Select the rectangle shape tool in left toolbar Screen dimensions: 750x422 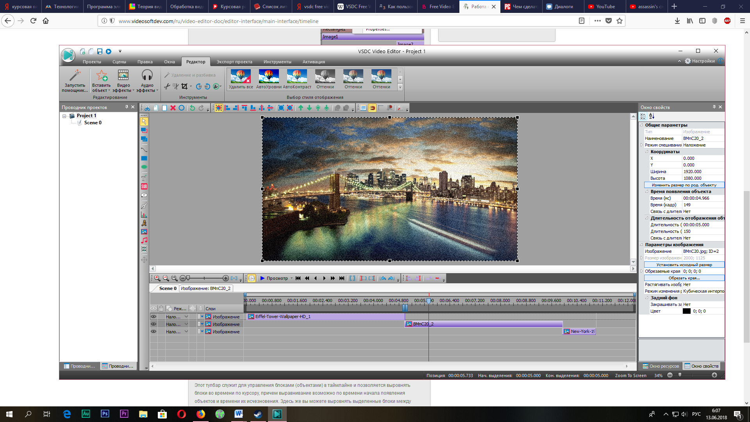click(144, 158)
